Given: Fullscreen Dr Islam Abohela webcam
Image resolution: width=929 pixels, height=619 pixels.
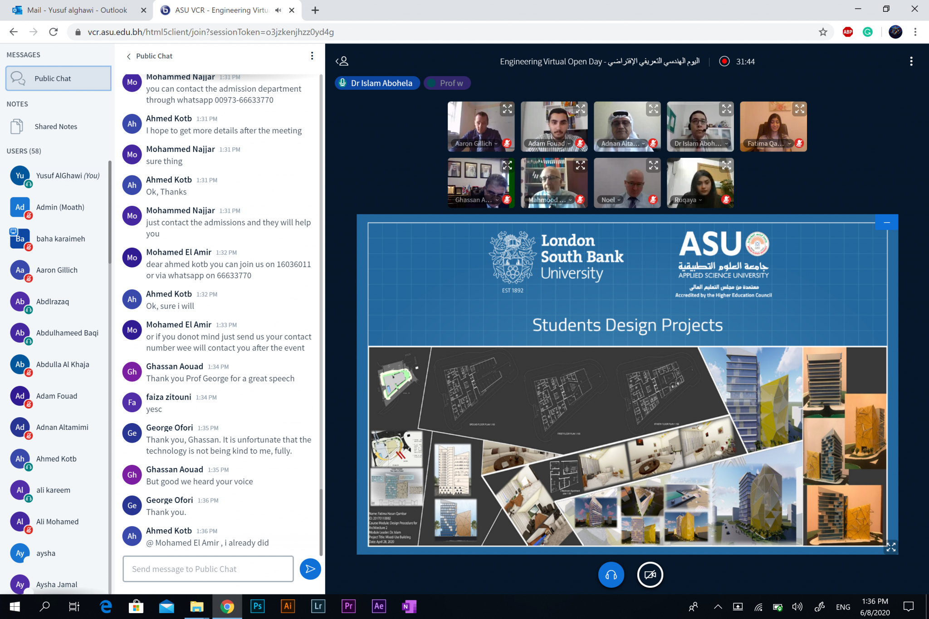Looking at the screenshot, I should coord(726,109).
